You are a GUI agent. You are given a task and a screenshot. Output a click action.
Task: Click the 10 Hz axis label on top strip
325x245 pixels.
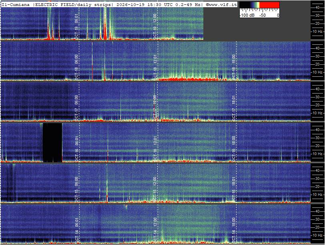(x=318, y=32)
